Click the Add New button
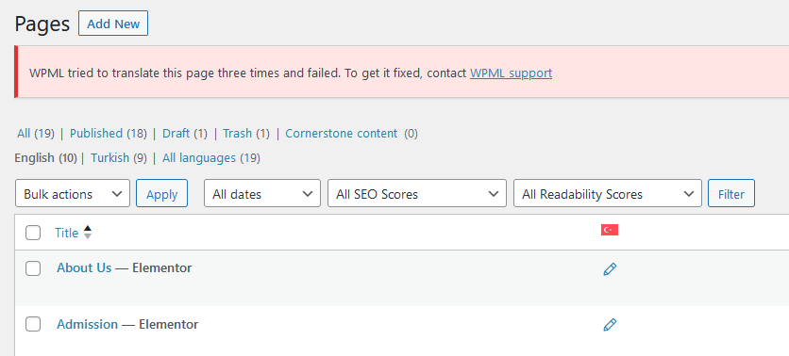 [113, 24]
